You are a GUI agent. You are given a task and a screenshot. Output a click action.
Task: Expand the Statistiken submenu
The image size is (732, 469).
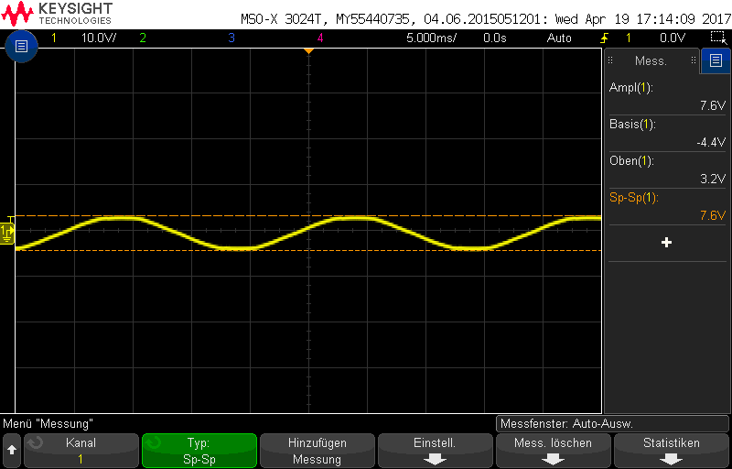click(671, 451)
